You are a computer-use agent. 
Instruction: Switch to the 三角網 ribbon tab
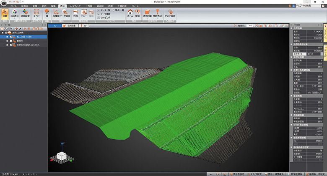[89, 6]
